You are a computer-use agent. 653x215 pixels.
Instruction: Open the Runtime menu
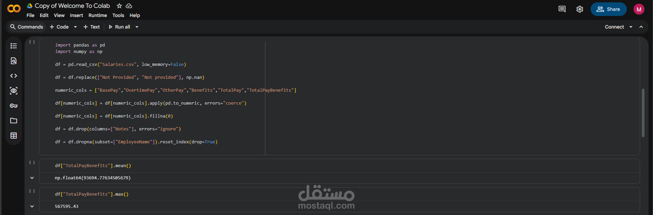(98, 15)
